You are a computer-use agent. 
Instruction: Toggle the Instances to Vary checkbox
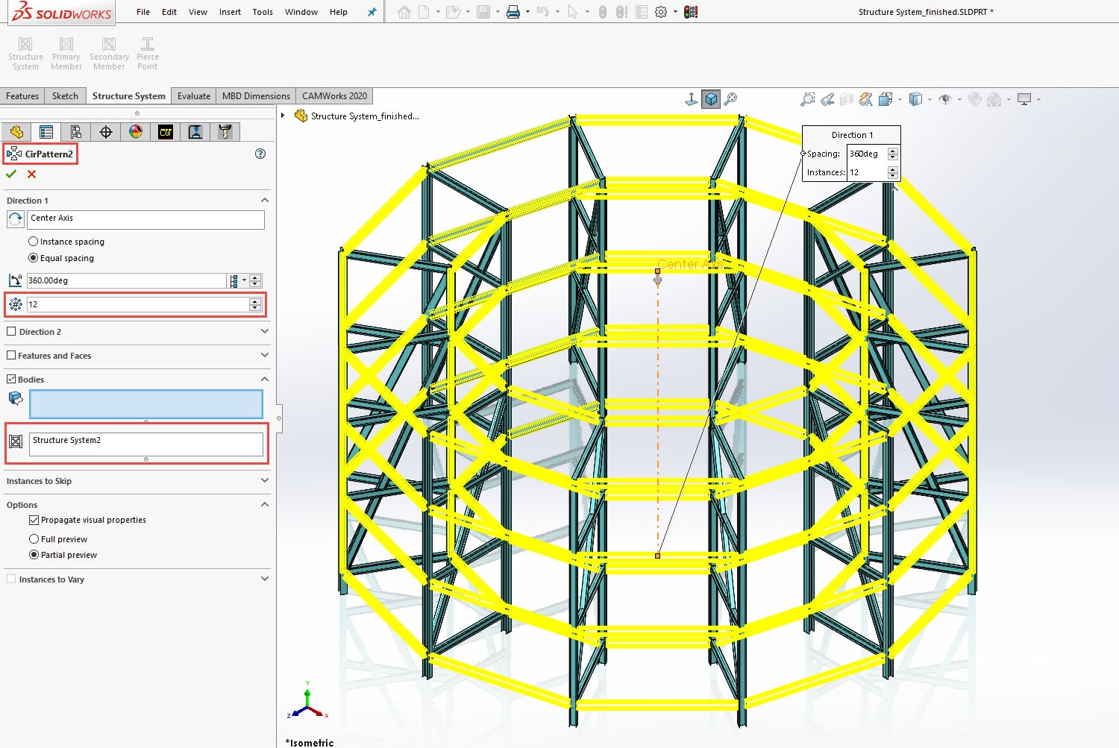(x=11, y=579)
